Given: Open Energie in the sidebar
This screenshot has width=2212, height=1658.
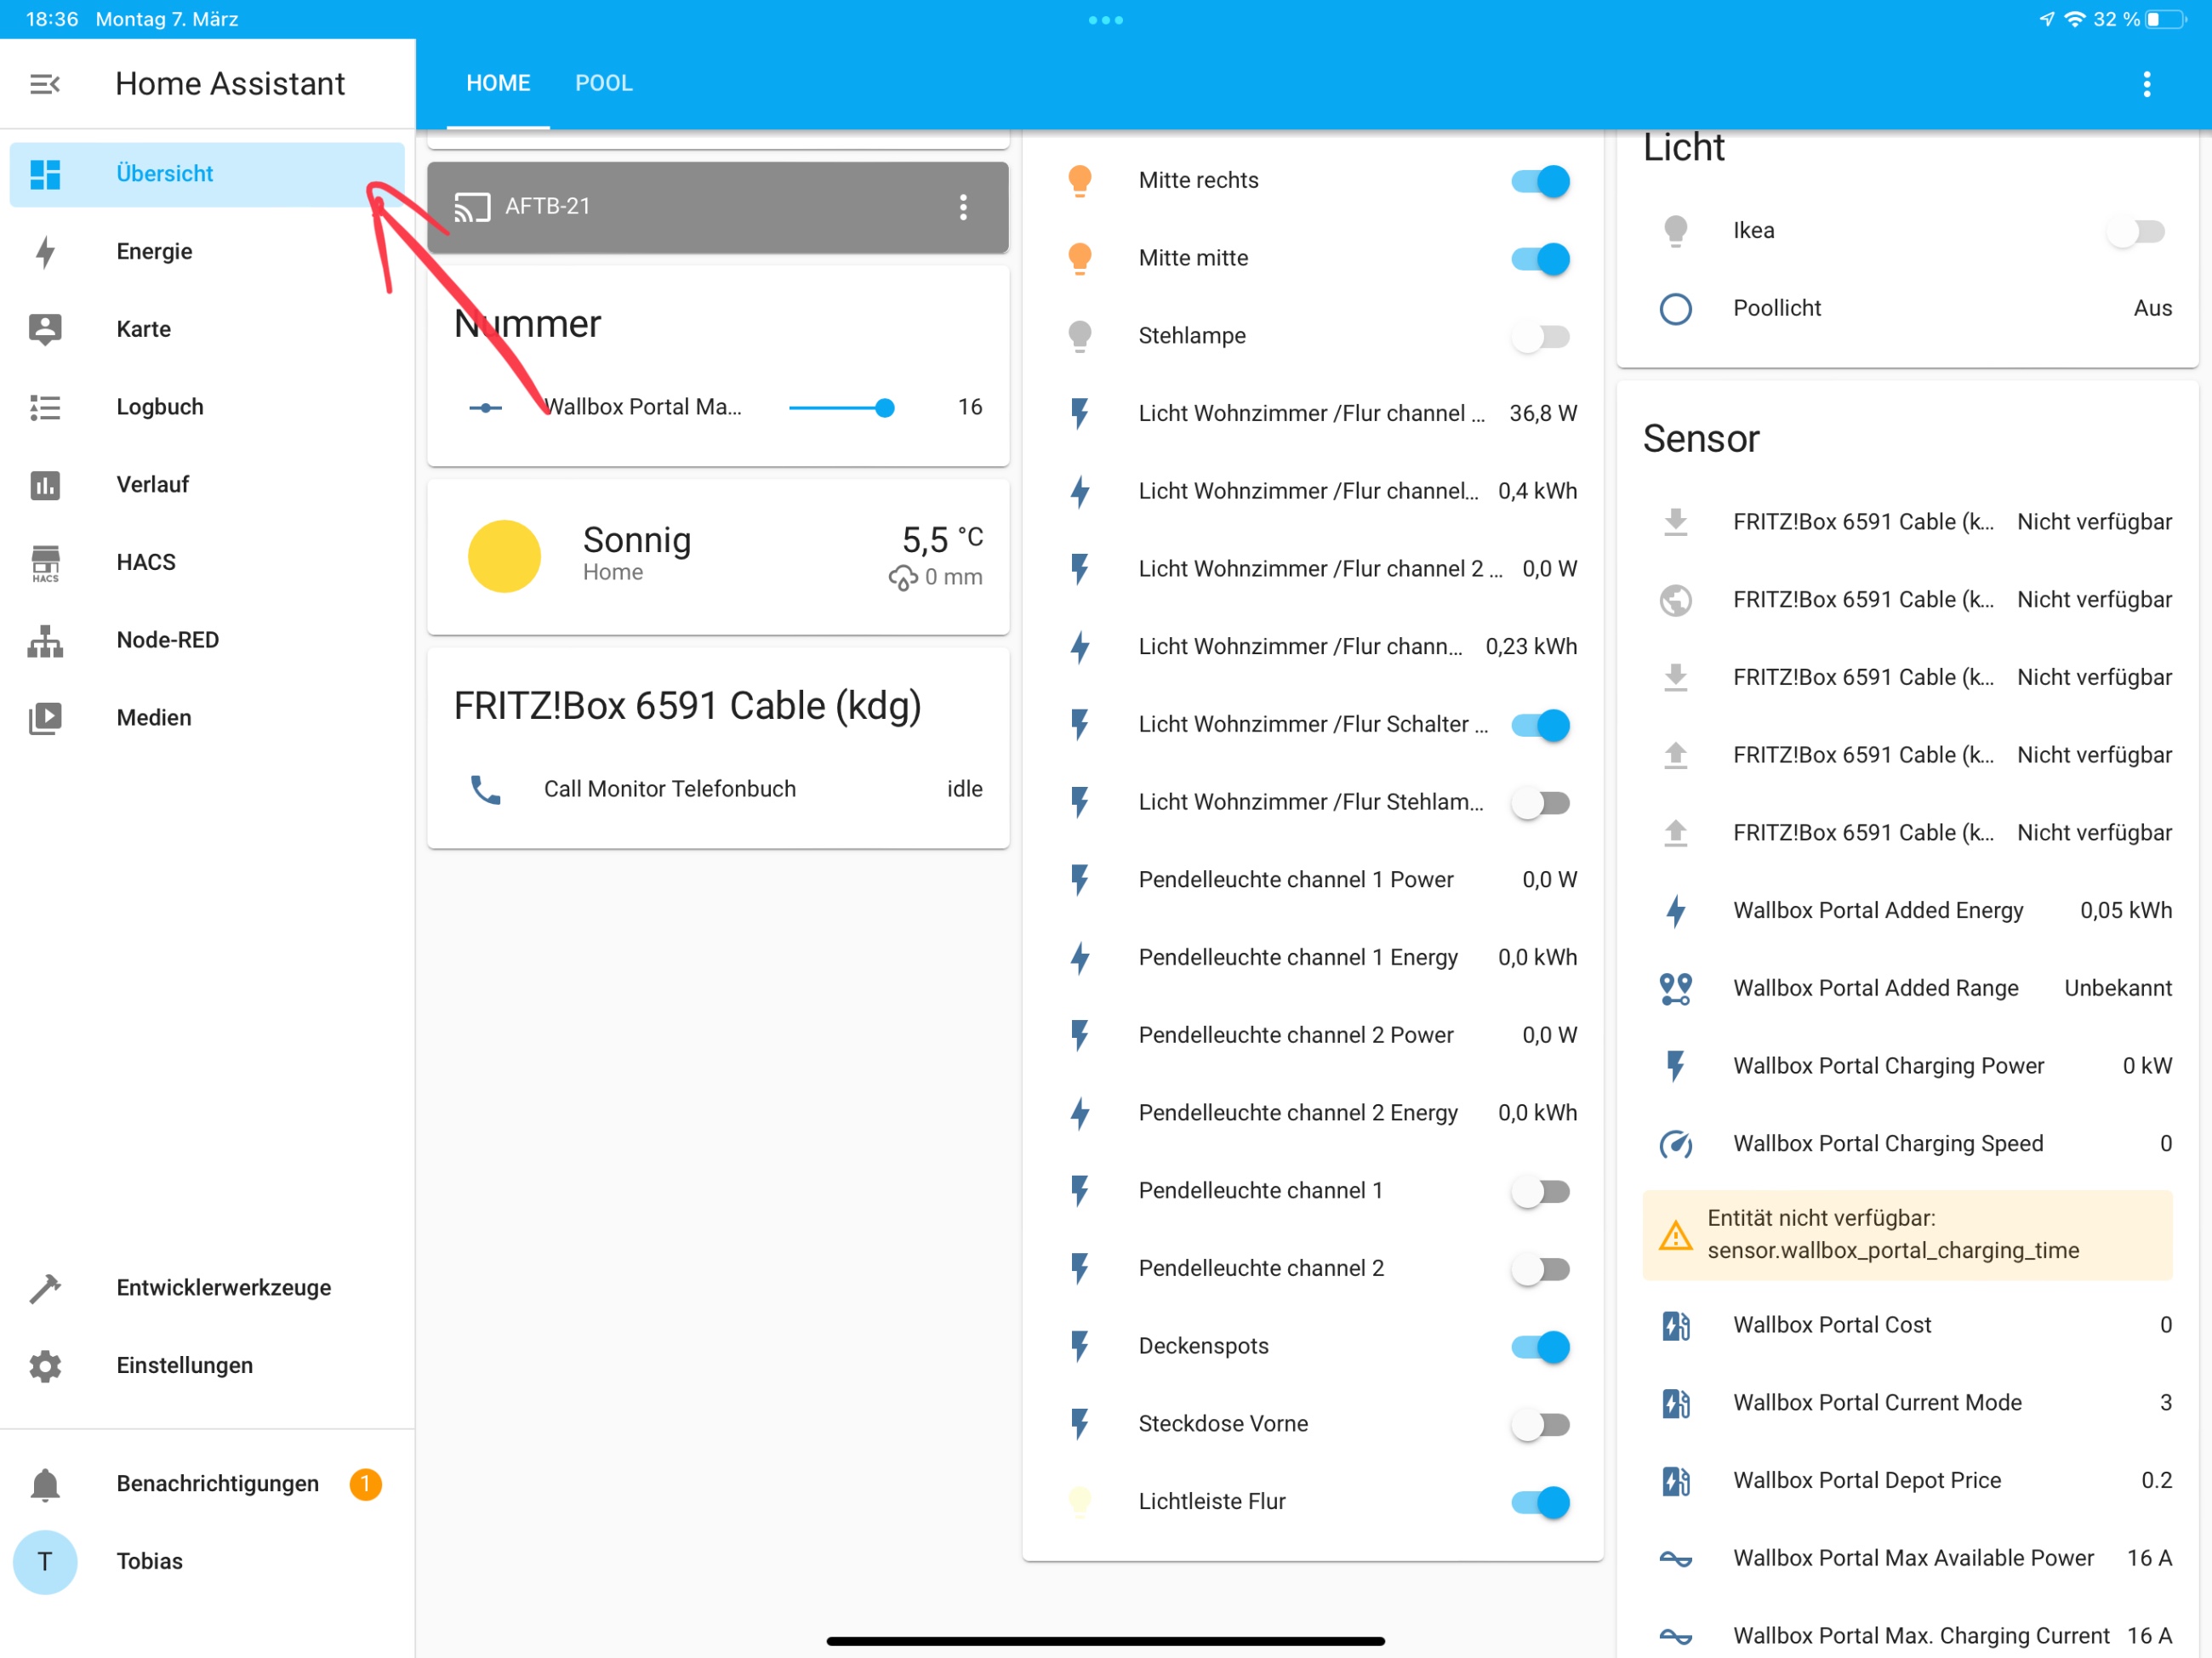Looking at the screenshot, I should [207, 252].
